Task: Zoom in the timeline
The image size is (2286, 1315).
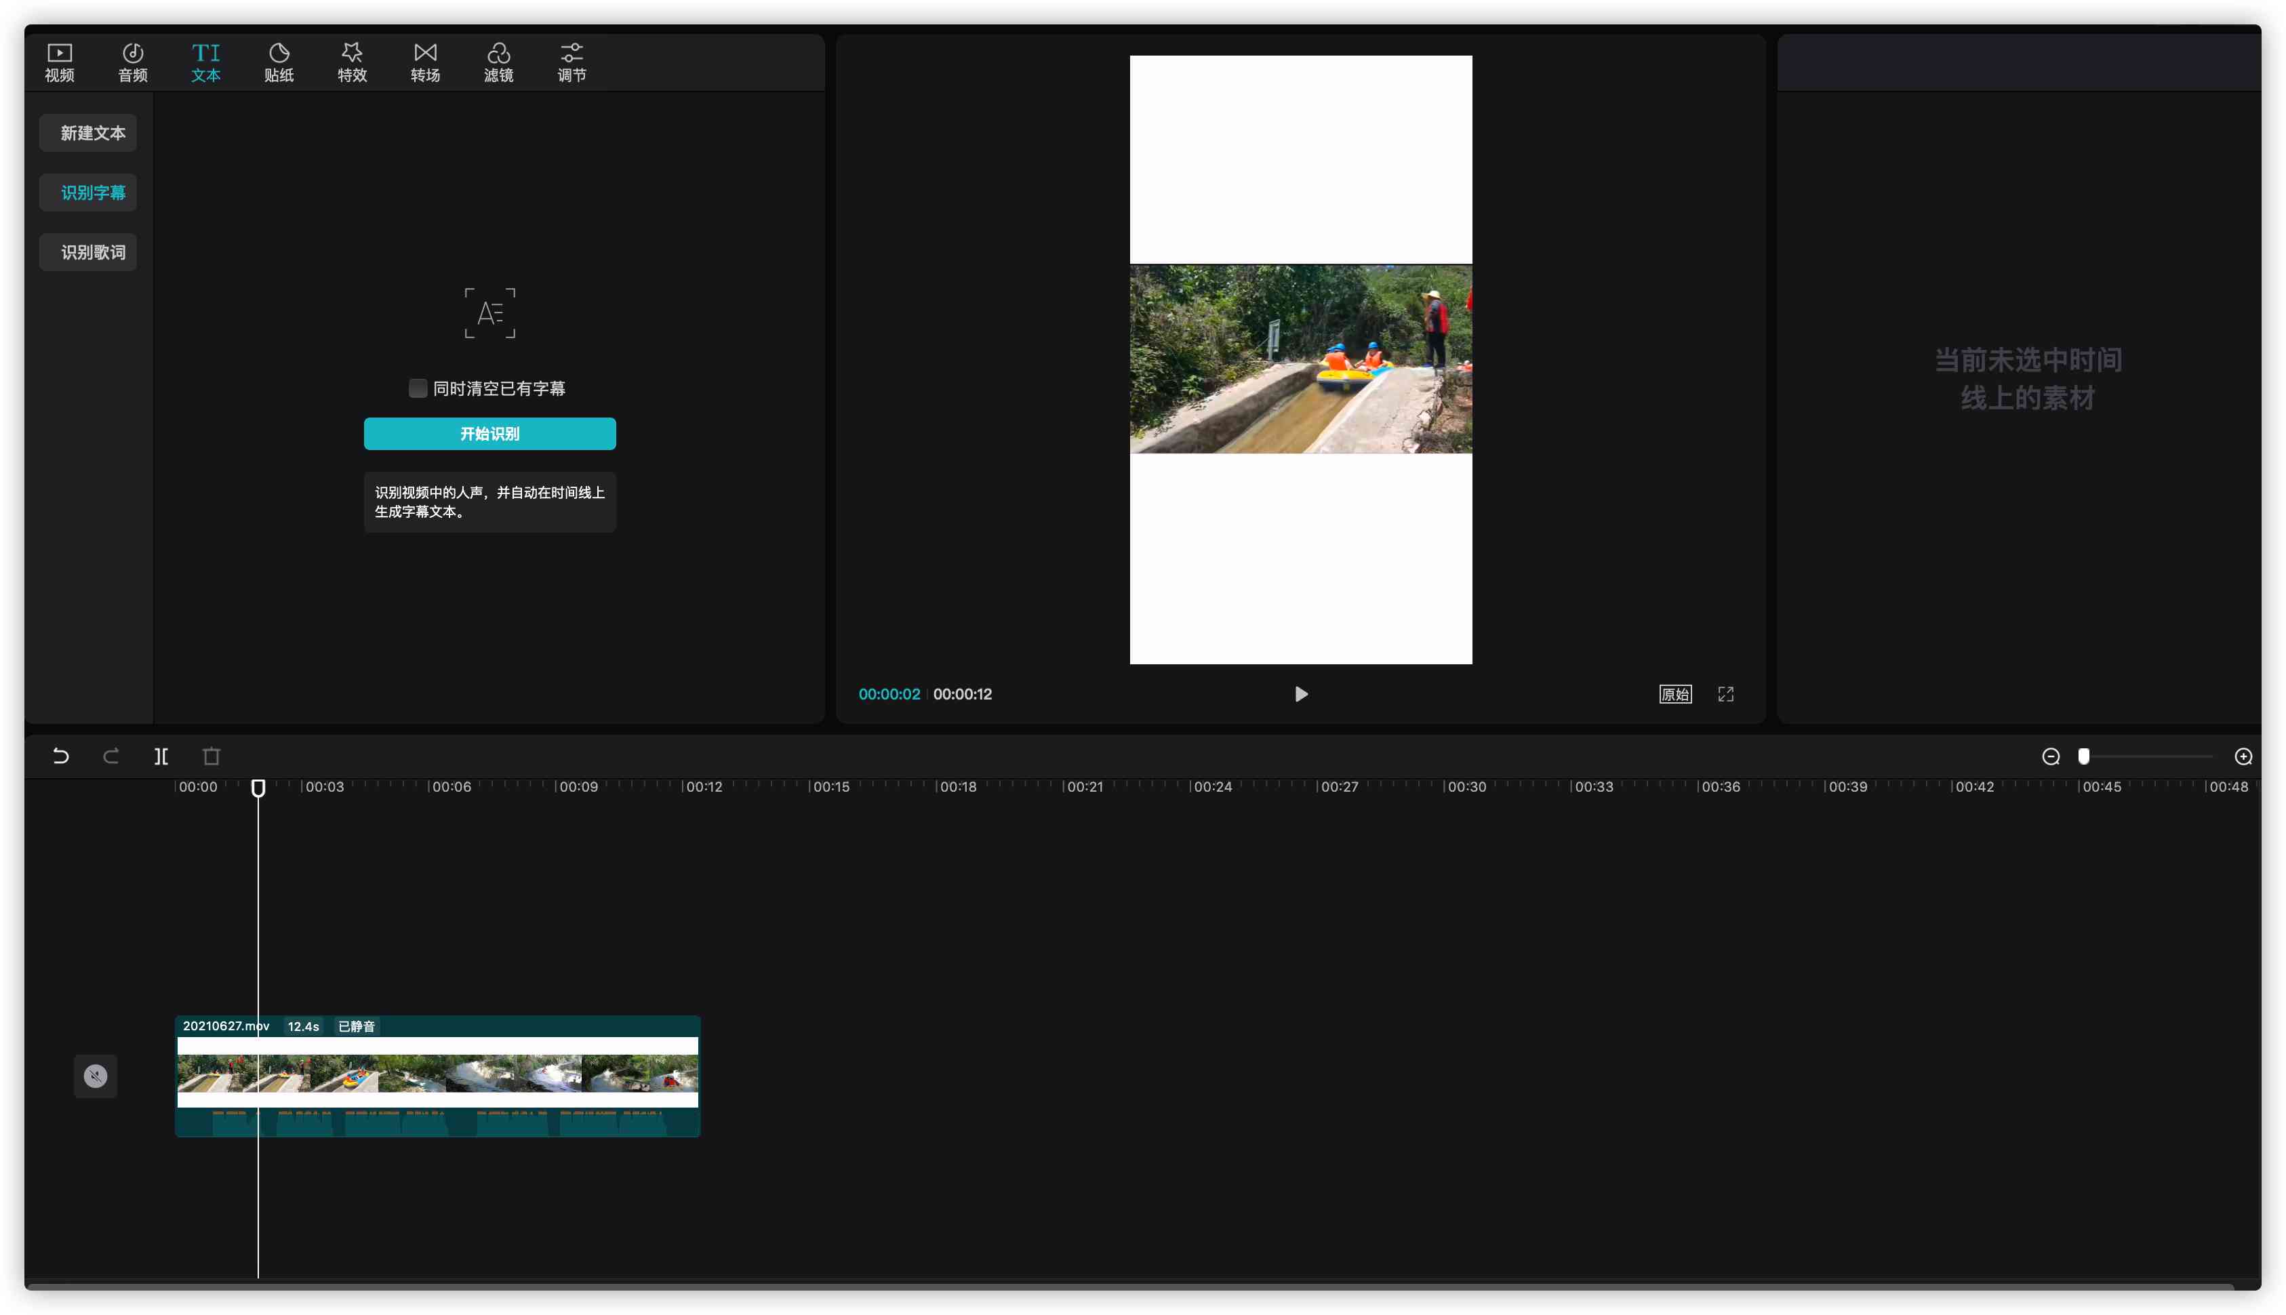Action: (x=2243, y=757)
